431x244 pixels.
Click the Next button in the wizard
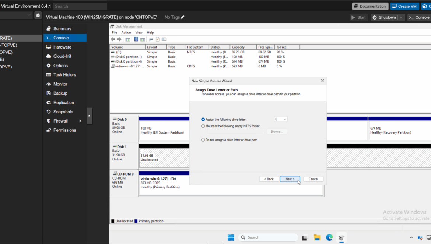(x=290, y=179)
